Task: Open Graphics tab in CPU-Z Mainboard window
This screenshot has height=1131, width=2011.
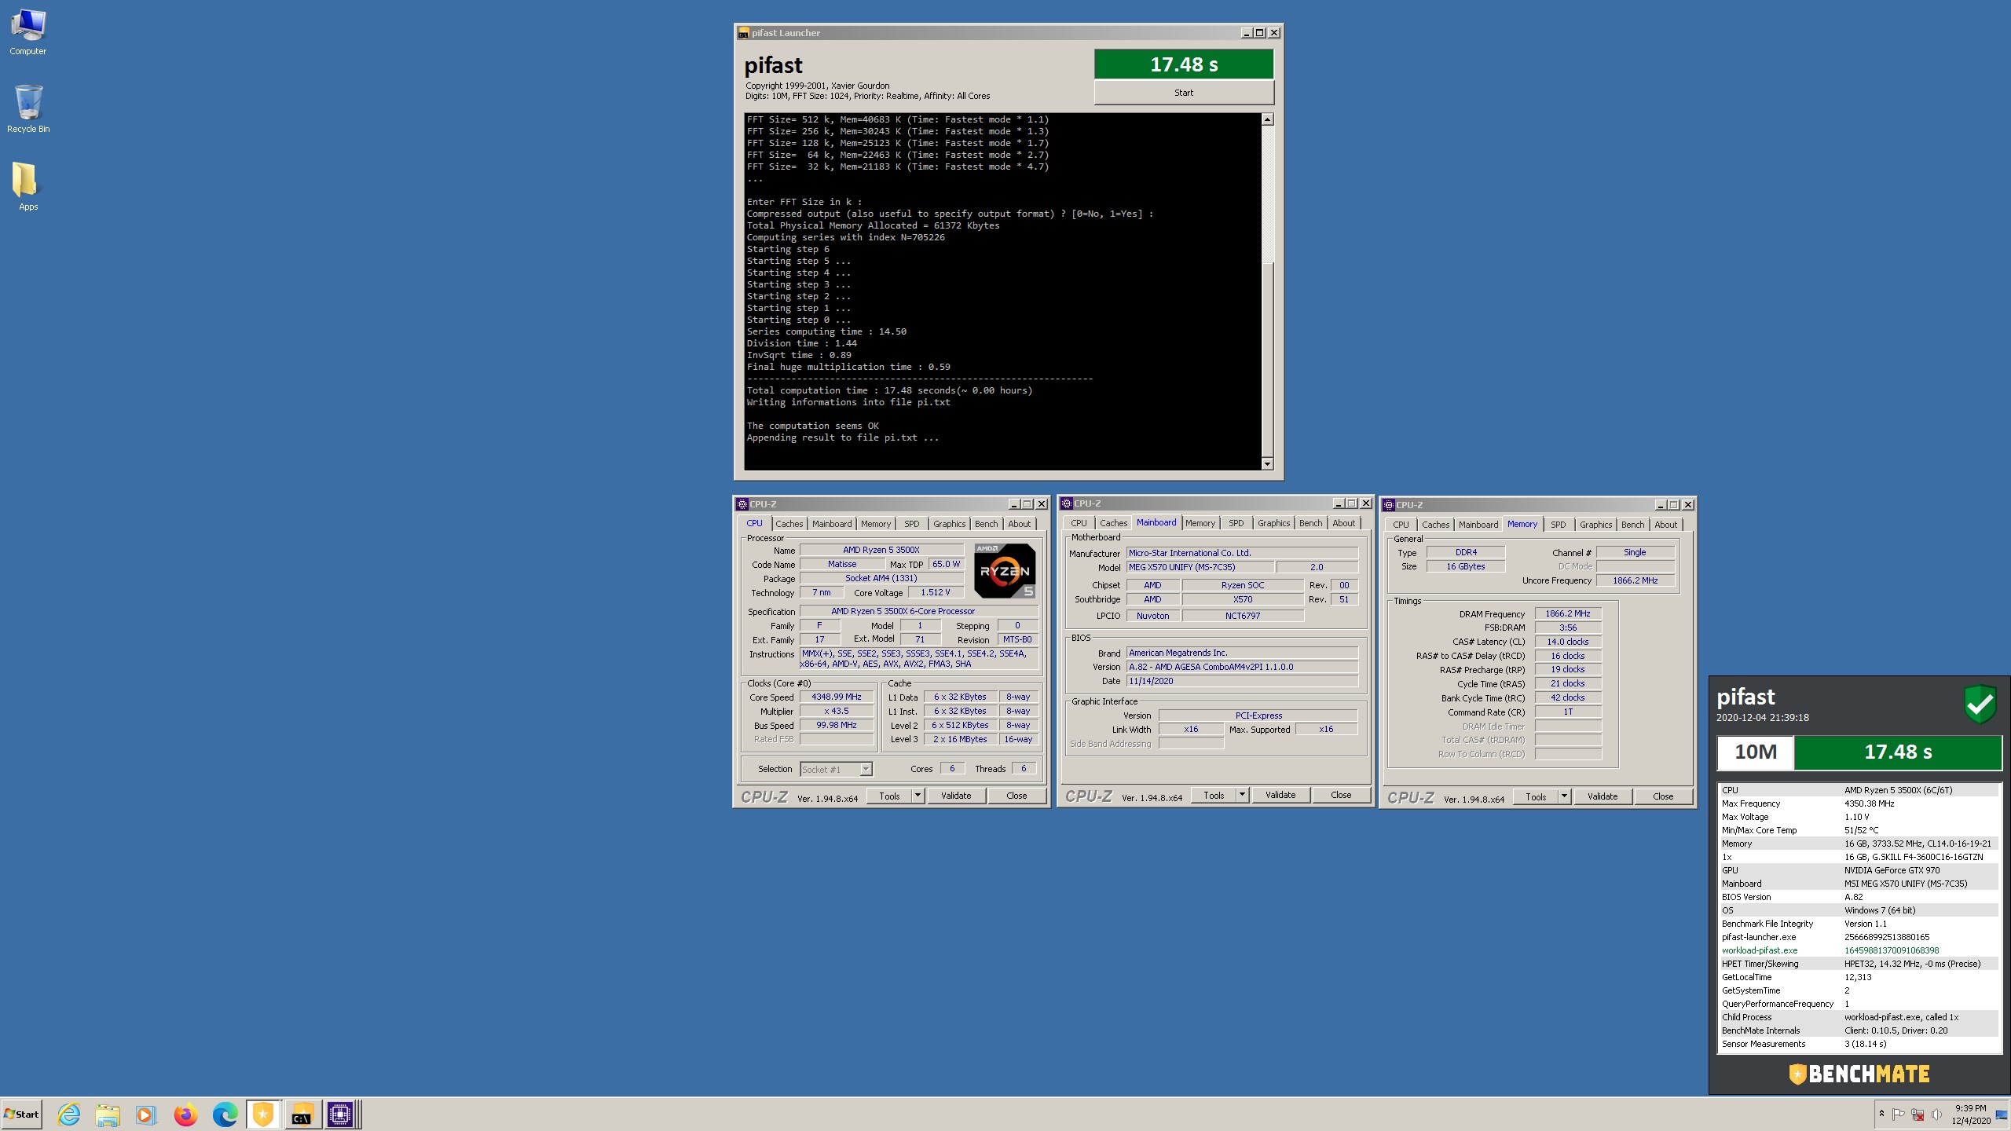Action: pyautogui.click(x=1273, y=523)
